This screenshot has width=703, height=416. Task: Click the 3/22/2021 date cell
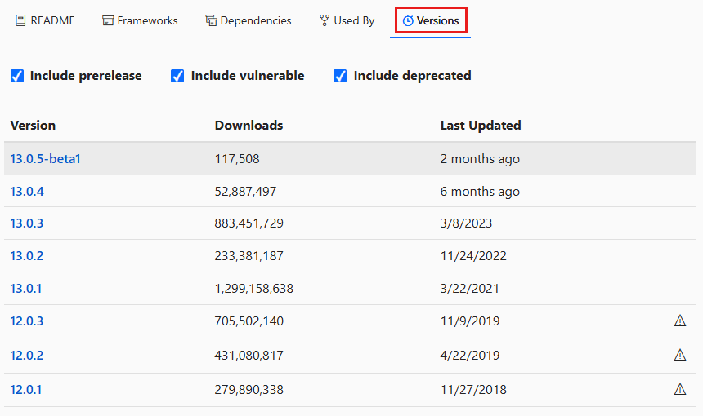pyautogui.click(x=470, y=289)
